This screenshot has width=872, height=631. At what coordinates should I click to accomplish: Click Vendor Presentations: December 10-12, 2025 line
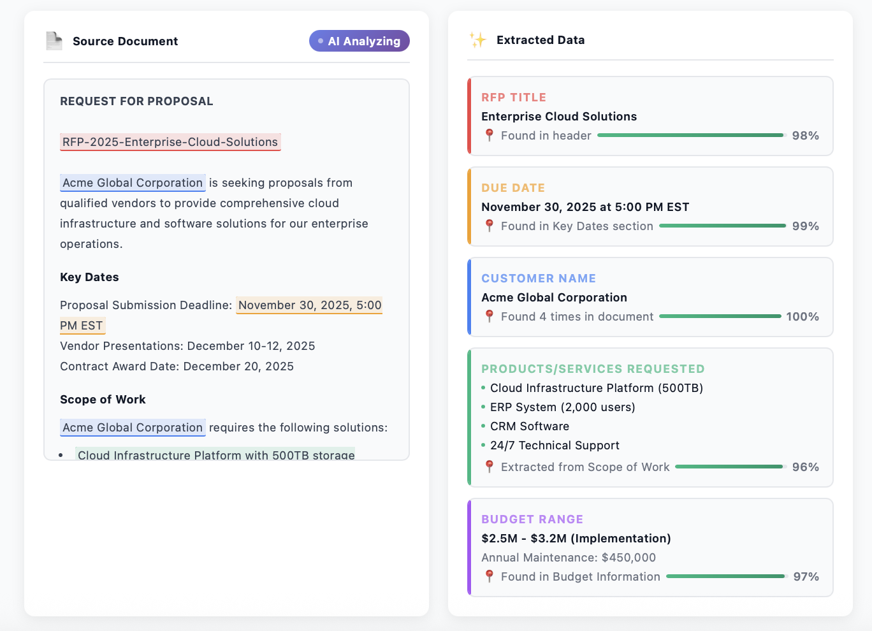tap(187, 346)
